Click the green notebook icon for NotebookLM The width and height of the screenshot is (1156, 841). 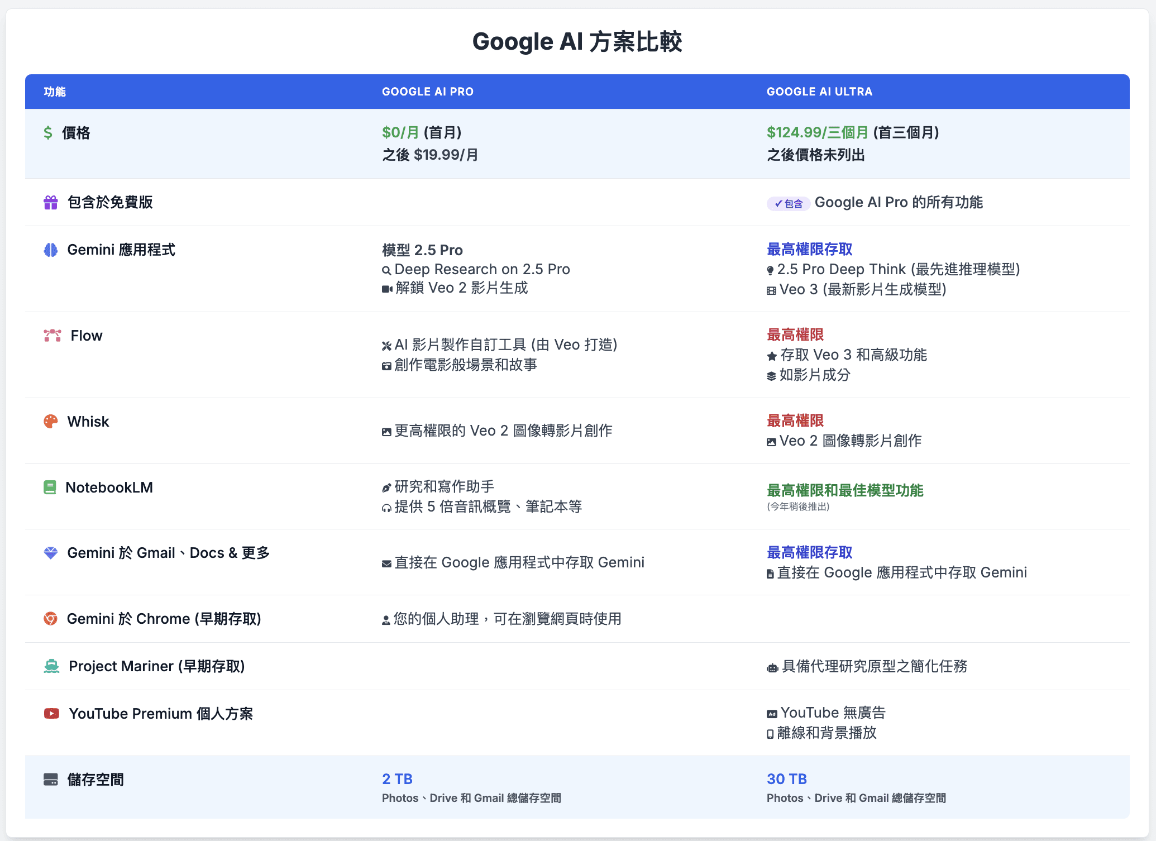(x=50, y=488)
